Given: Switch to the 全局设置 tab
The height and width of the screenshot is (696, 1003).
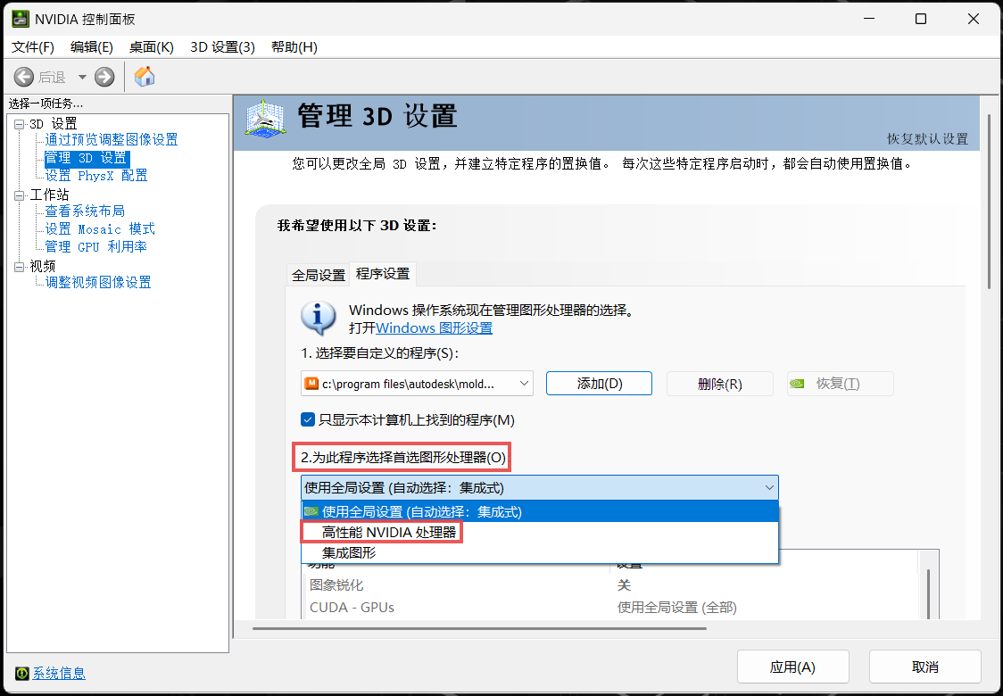Looking at the screenshot, I should 318,275.
